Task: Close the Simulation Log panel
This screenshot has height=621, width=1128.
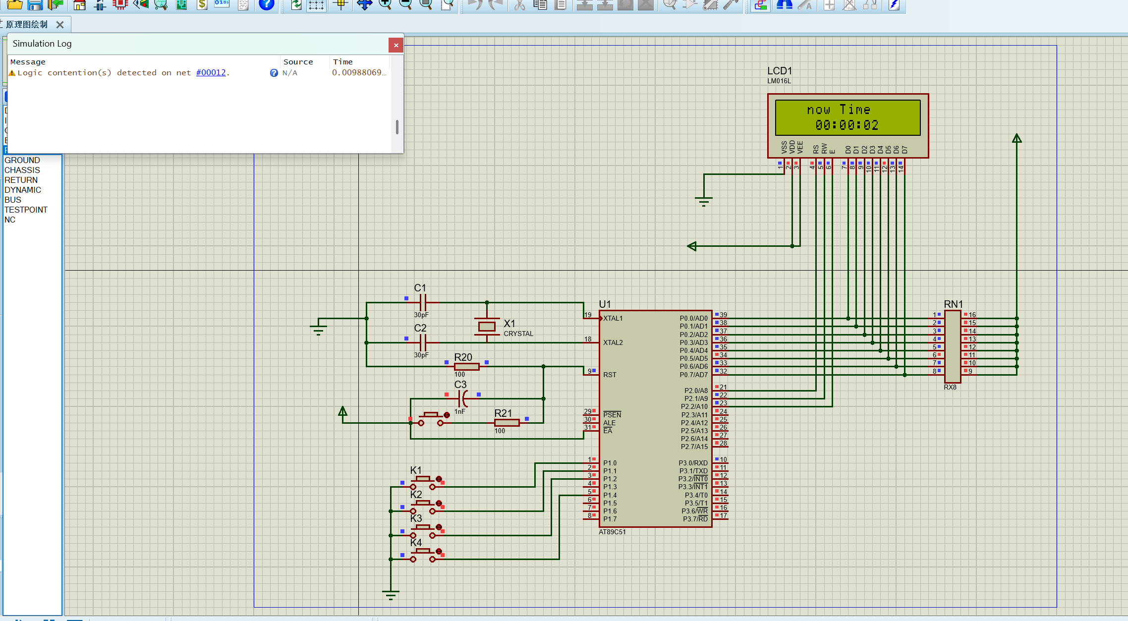Action: click(395, 45)
